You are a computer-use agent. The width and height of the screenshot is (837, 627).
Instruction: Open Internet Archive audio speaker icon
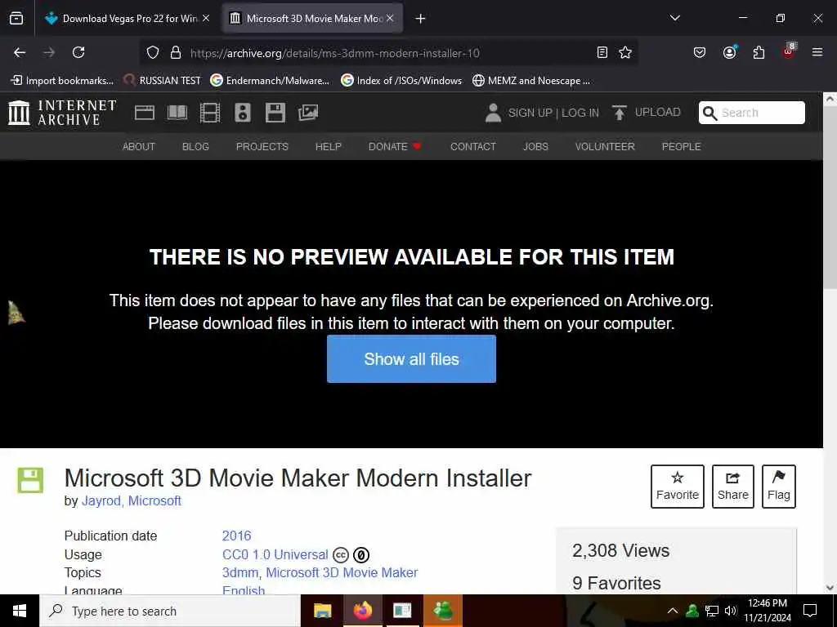tap(242, 113)
